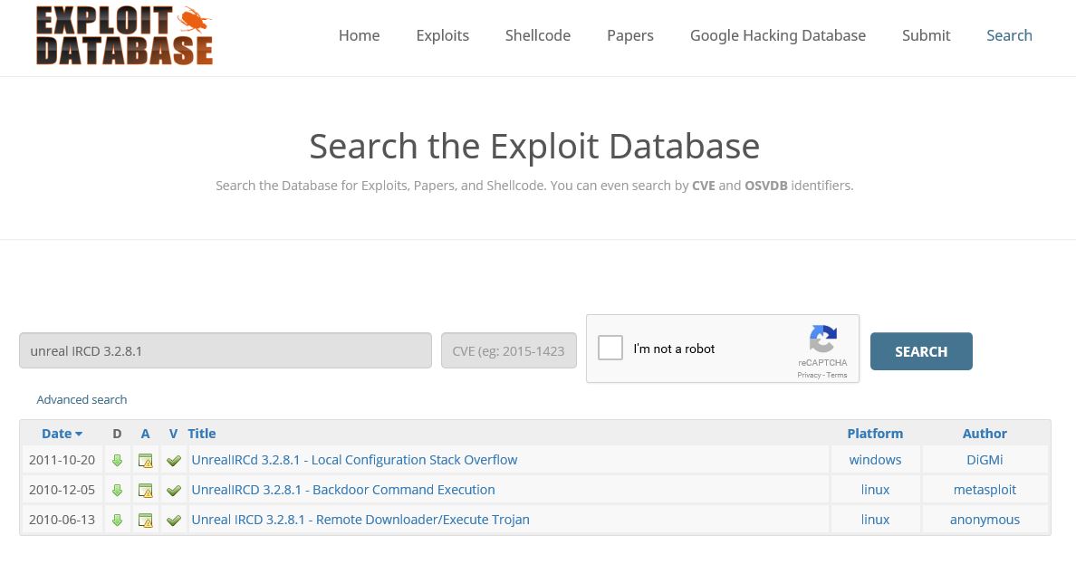Click the A column header
The image size is (1076, 564).
tap(145, 434)
